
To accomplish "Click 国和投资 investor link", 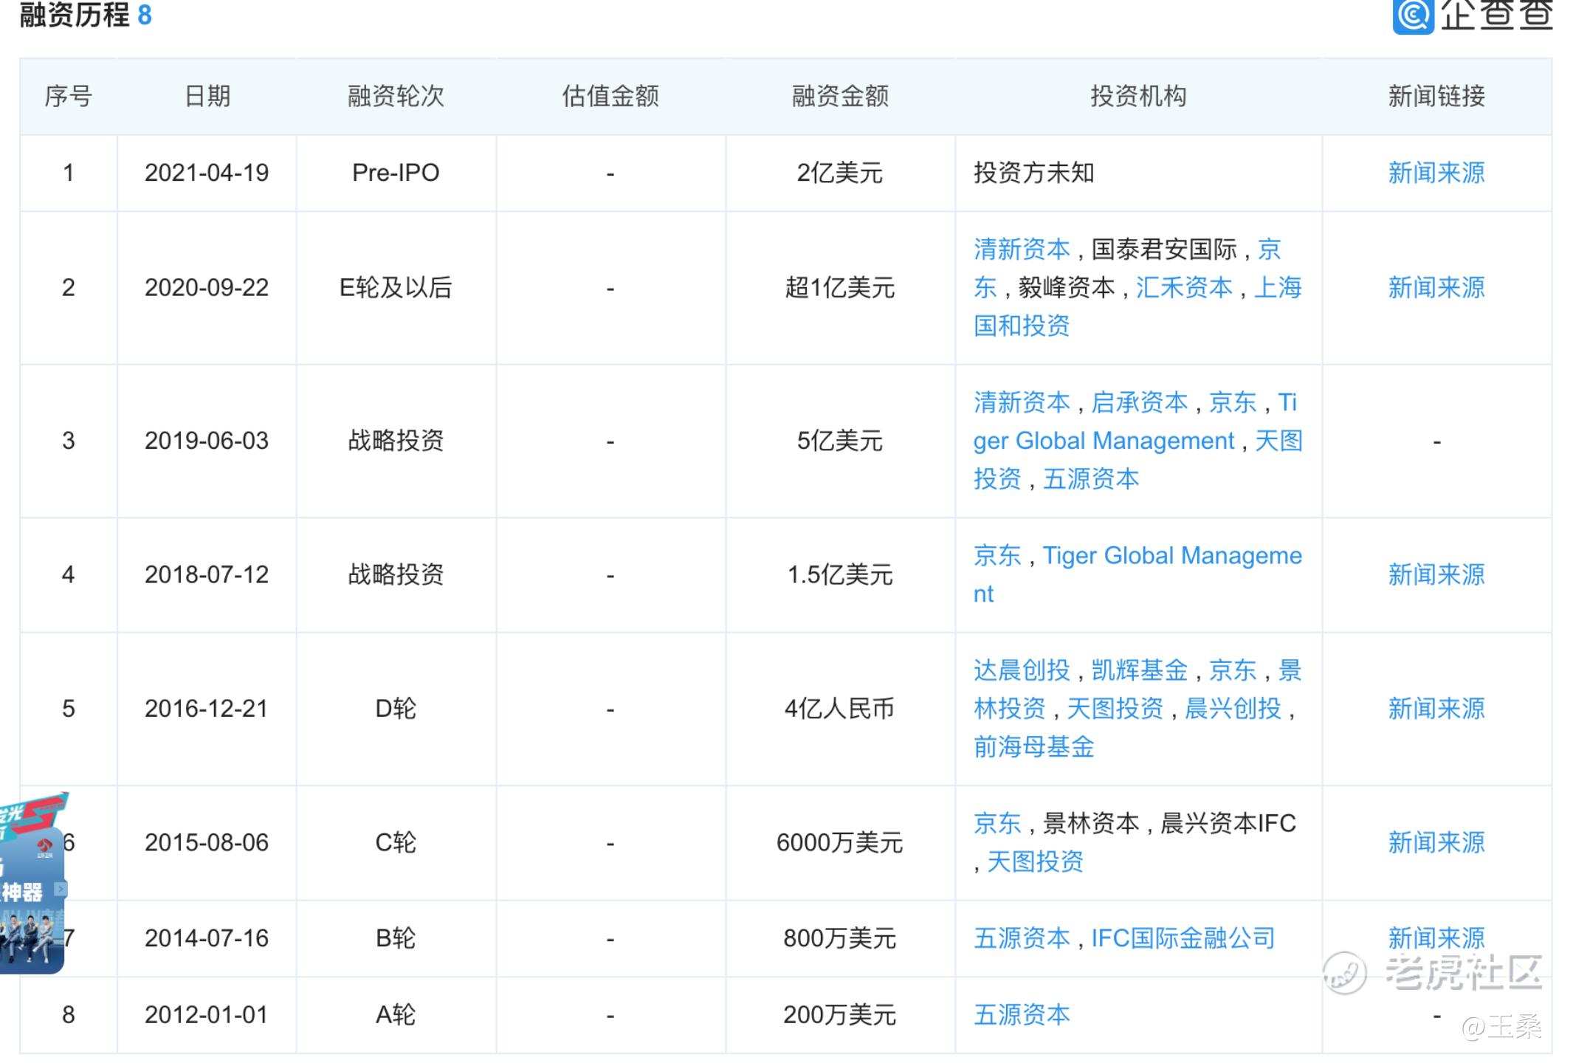I will 1022,326.
